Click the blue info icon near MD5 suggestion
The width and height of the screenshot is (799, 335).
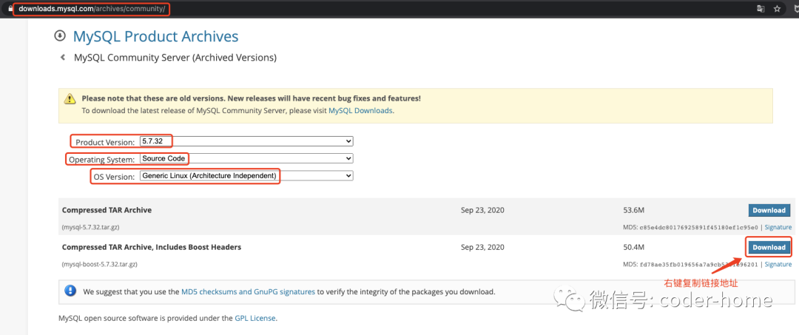tap(69, 291)
